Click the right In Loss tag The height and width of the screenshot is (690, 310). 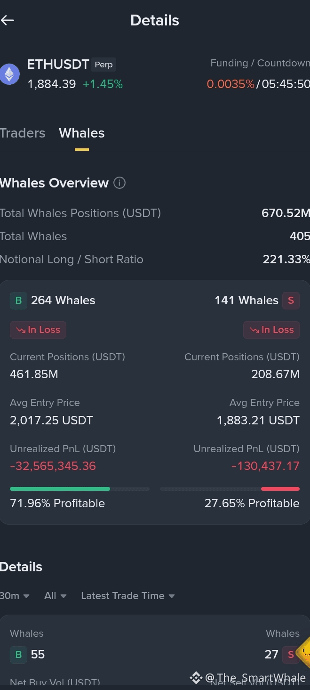point(271,330)
